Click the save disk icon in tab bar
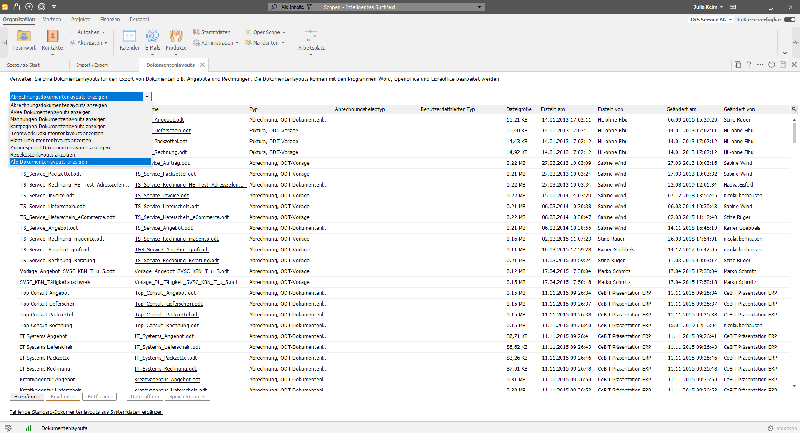This screenshot has height=433, width=800. click(x=782, y=65)
